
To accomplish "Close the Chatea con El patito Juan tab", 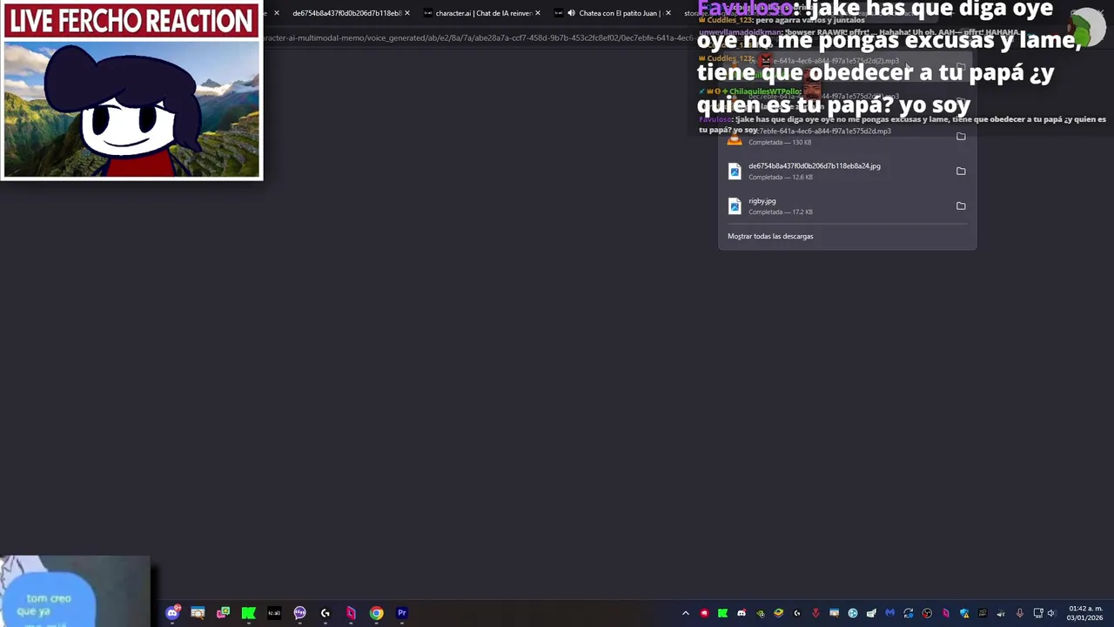I will [x=668, y=13].
